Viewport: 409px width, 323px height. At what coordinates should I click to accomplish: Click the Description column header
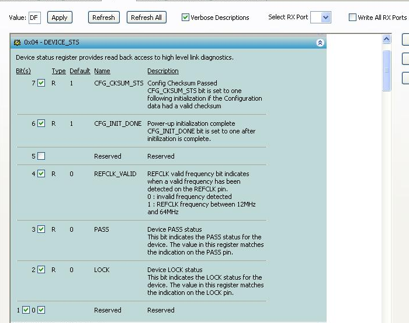(163, 71)
